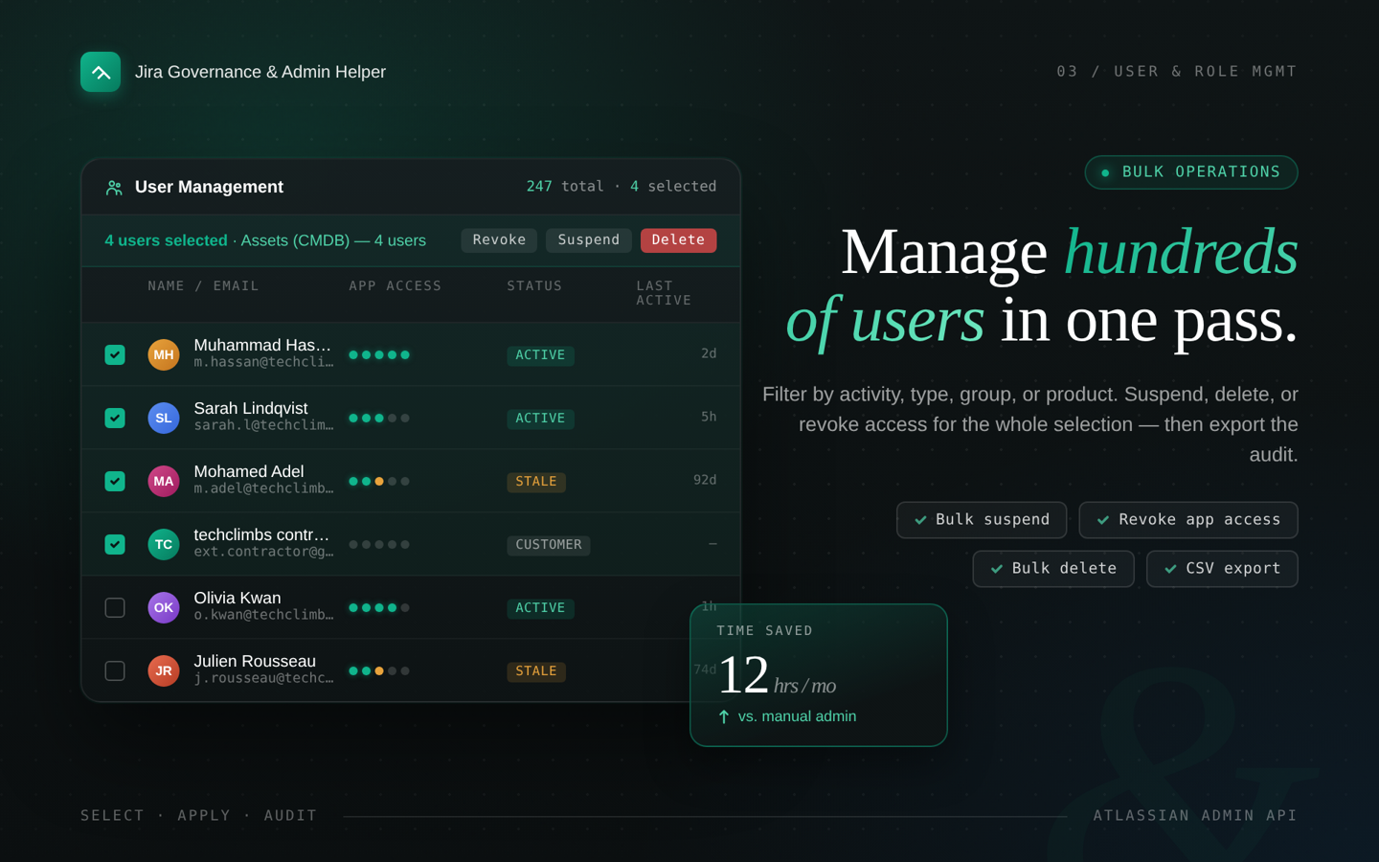This screenshot has width=1379, height=862.
Task: Click Olivia Kwan's app access dots
Action: click(379, 608)
